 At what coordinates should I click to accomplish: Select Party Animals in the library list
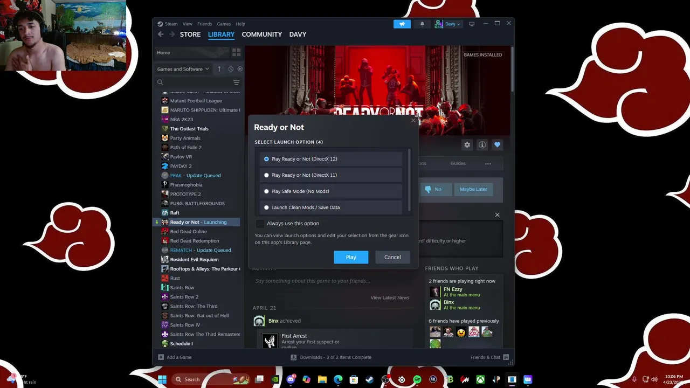click(185, 138)
